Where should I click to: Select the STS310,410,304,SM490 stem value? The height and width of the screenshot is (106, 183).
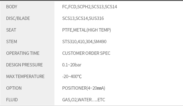tap(84, 42)
